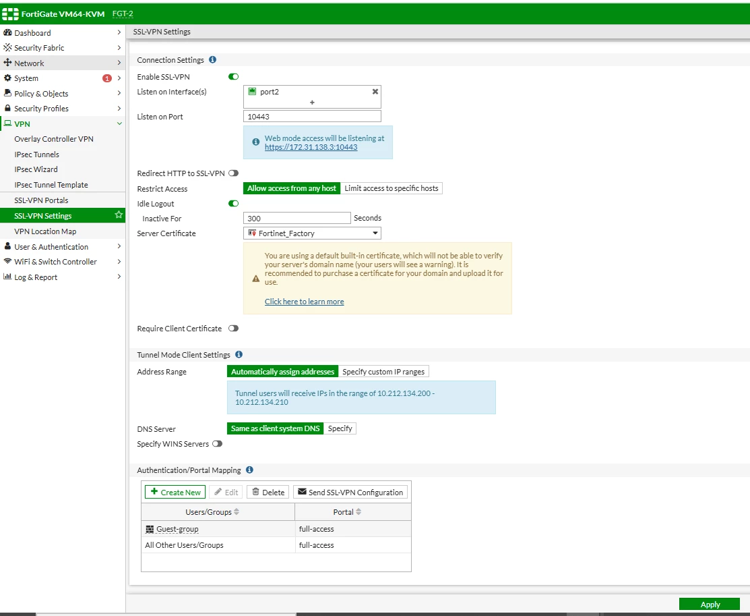Toggle Redirect HTTP to SSL-VPN
This screenshot has width=750, height=616.
coord(233,173)
